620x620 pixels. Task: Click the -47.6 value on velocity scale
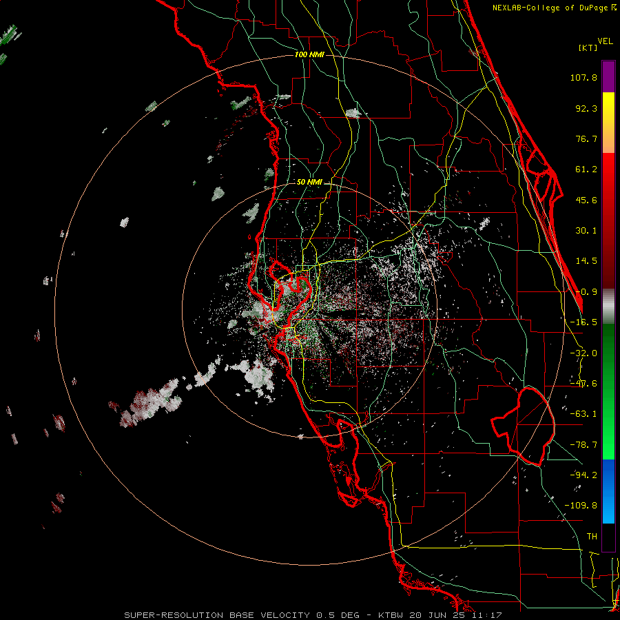[x=583, y=384]
